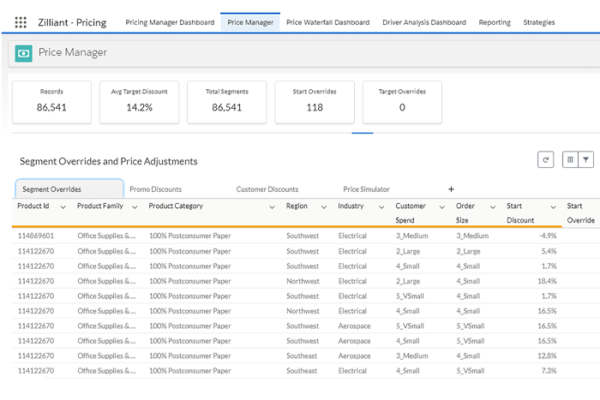Screen dimensions: 600x400
Task: Open the App Launcher grid icon
Action: pyautogui.click(x=21, y=22)
